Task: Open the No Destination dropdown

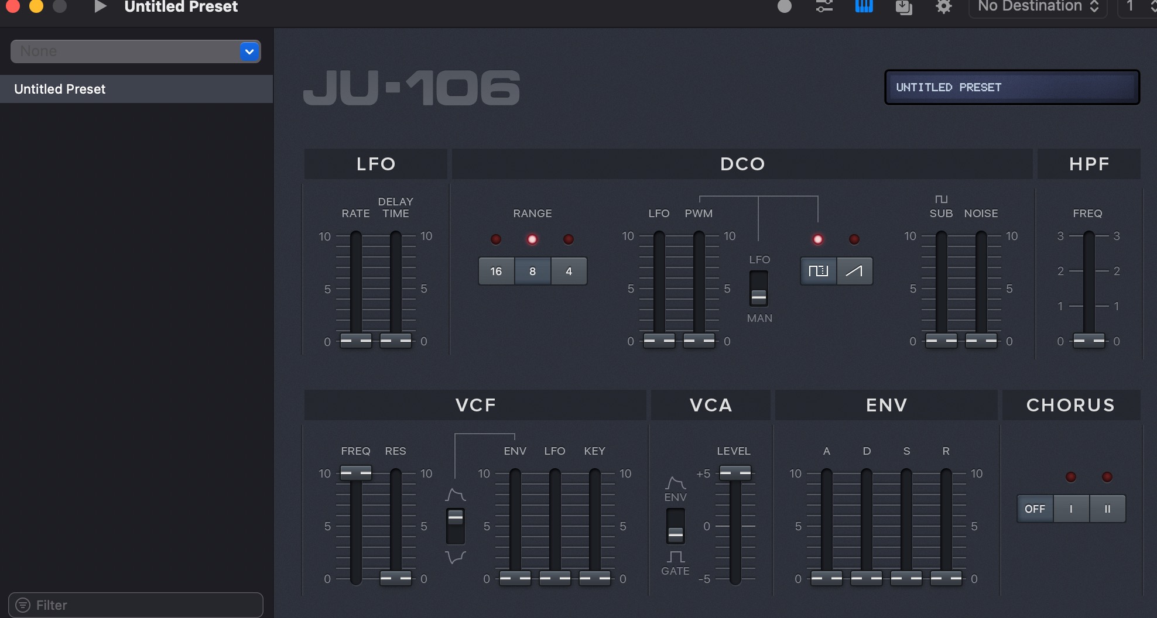Action: (1038, 7)
